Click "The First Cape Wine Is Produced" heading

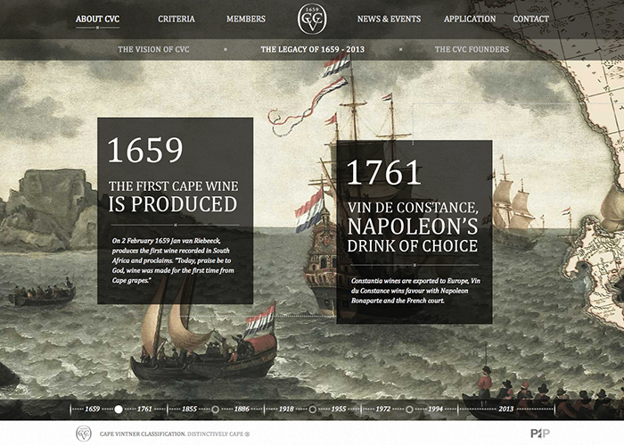pyautogui.click(x=174, y=197)
